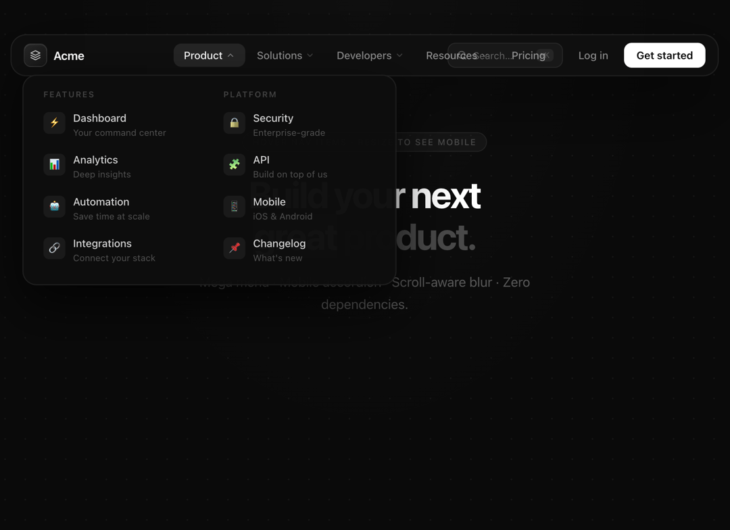The height and width of the screenshot is (530, 730).
Task: Click the Get started button
Action: click(664, 55)
